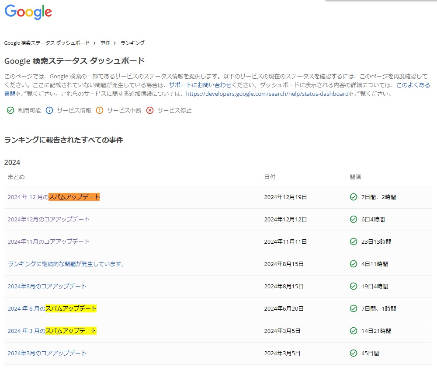
Task: Open Google 検索ステータス ダッシュボード breadcrumb
Action: 47,43
